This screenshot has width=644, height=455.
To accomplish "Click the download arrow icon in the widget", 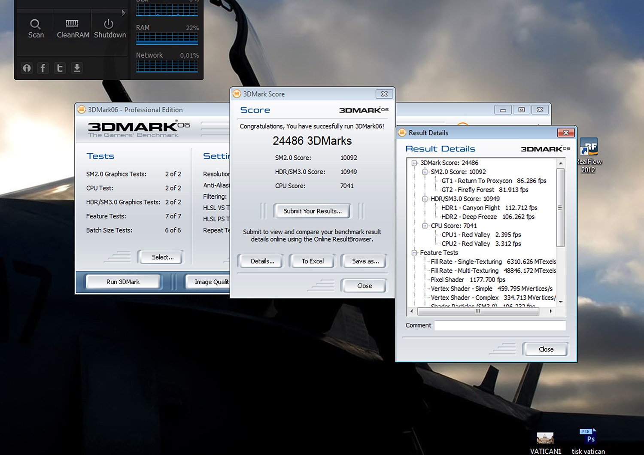I will coord(77,68).
